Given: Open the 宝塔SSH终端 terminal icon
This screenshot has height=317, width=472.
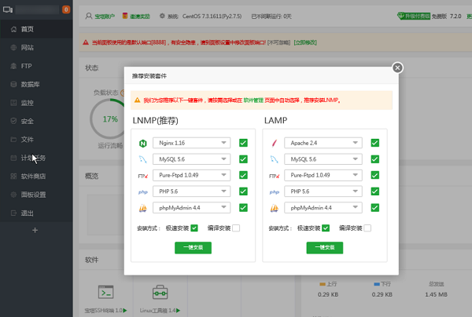Looking at the screenshot, I should pos(105,292).
